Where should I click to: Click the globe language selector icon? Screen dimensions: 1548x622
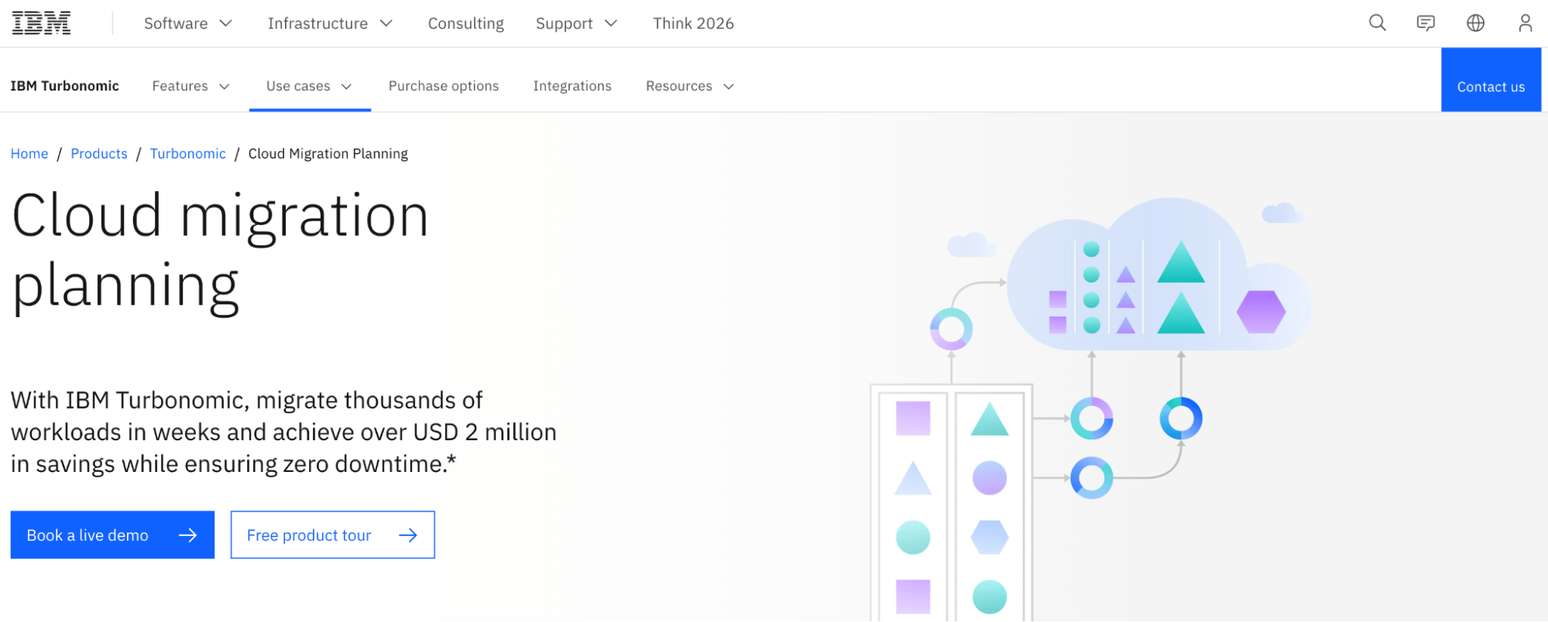coord(1476,23)
